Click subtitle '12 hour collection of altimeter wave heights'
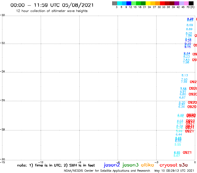This screenshot has height=173, width=197. 52,11
